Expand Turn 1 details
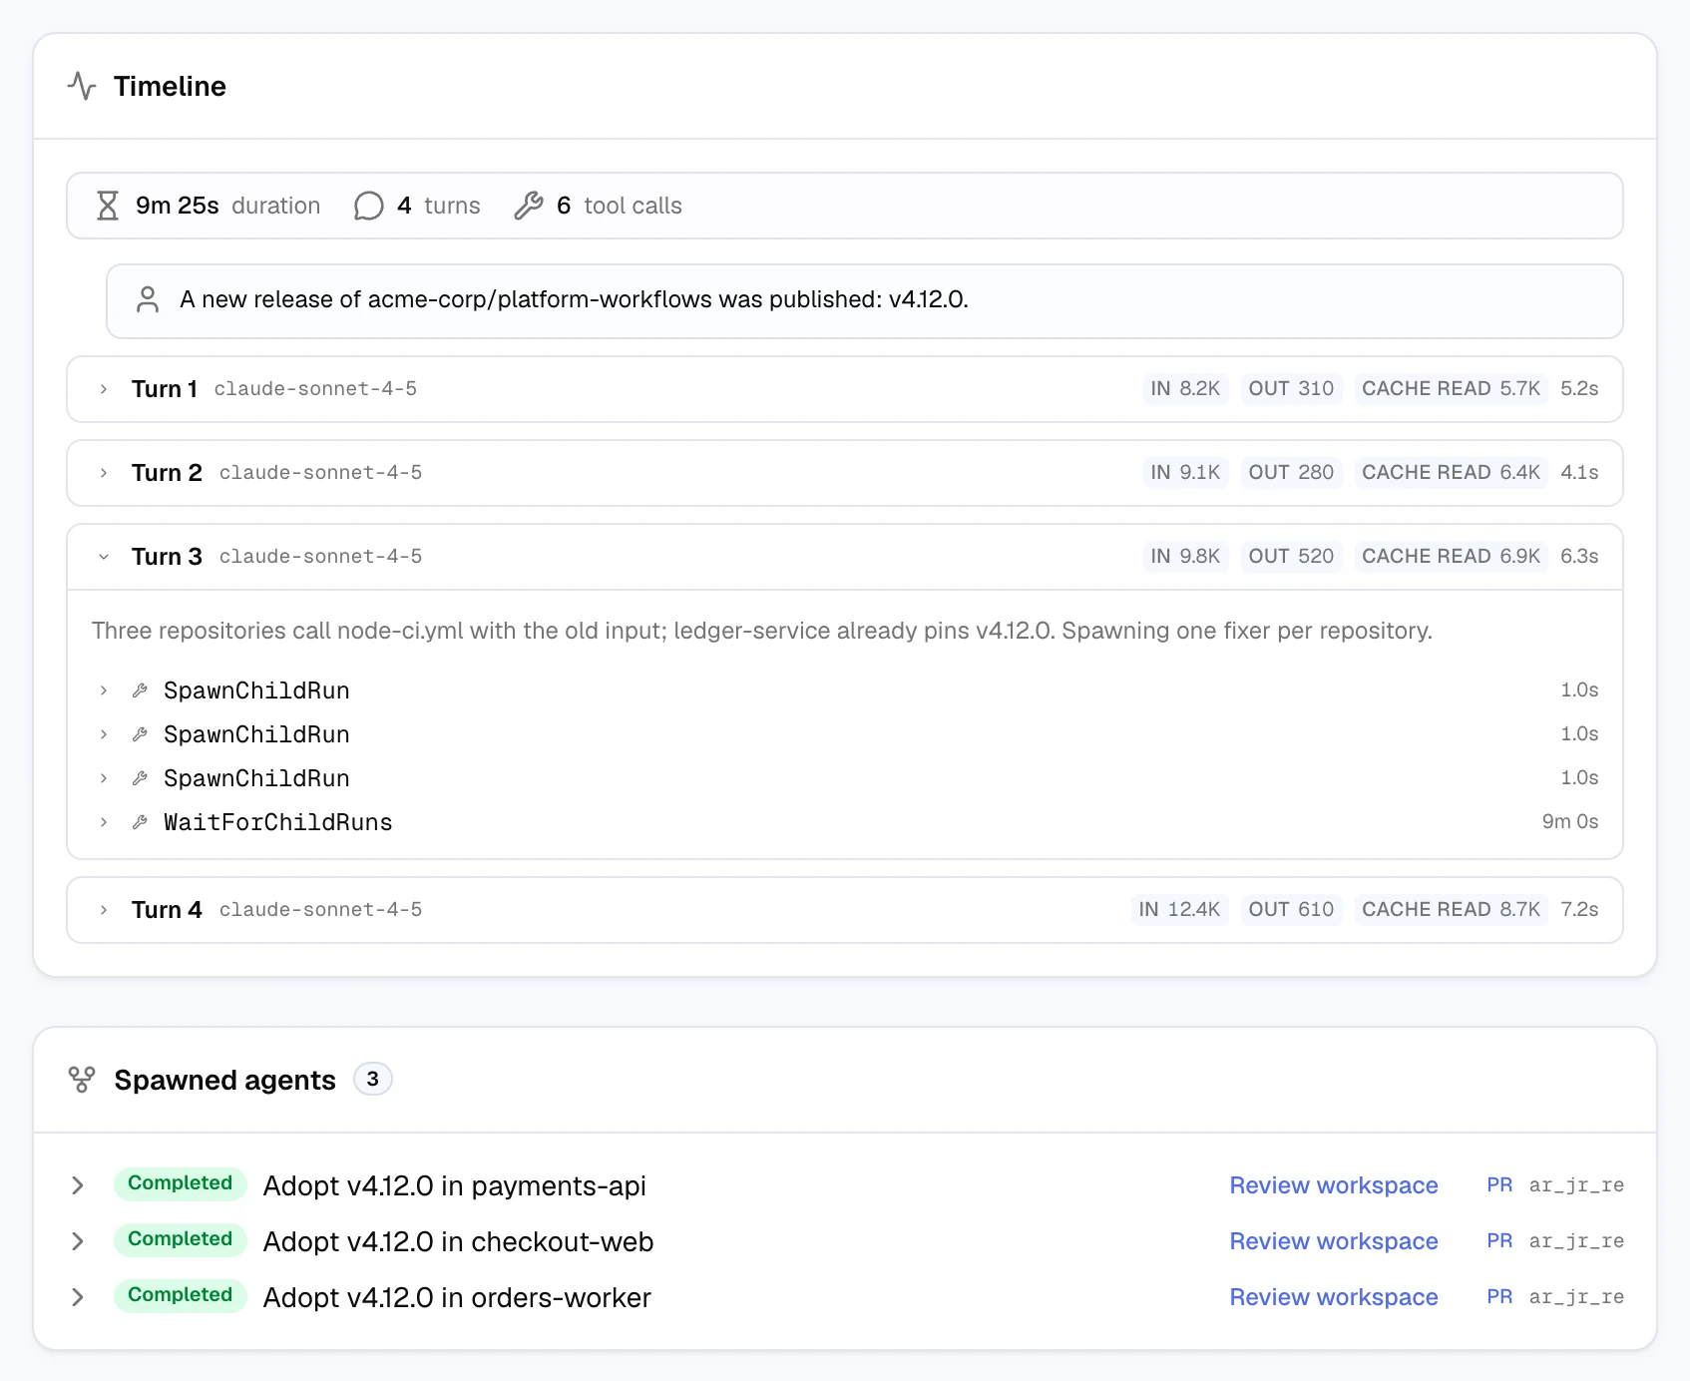 click(x=104, y=389)
